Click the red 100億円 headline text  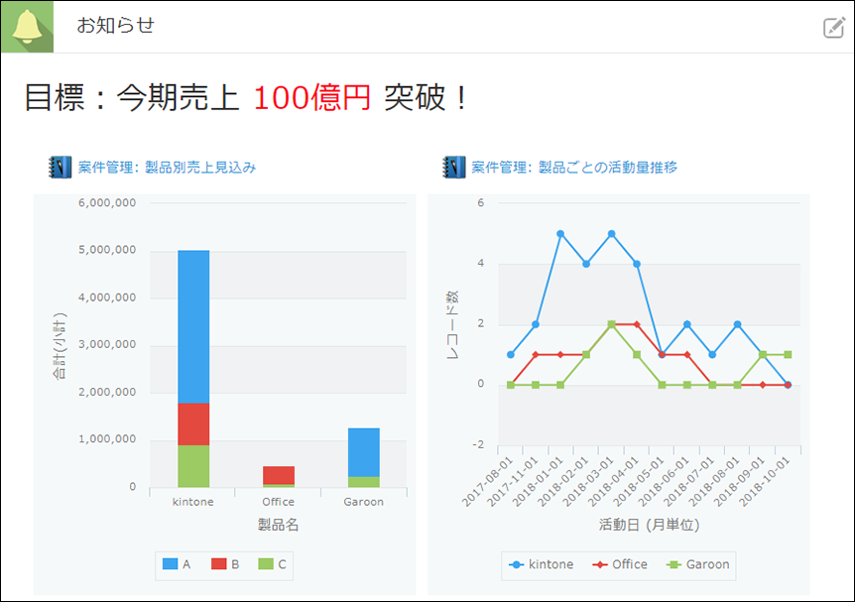tap(311, 97)
